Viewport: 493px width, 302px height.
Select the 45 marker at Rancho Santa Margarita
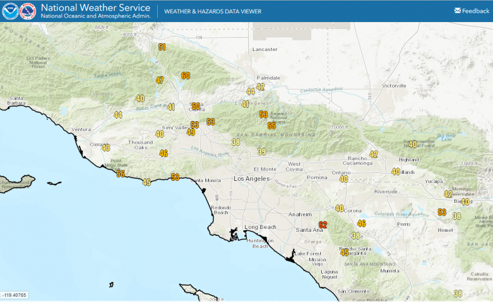click(x=345, y=252)
